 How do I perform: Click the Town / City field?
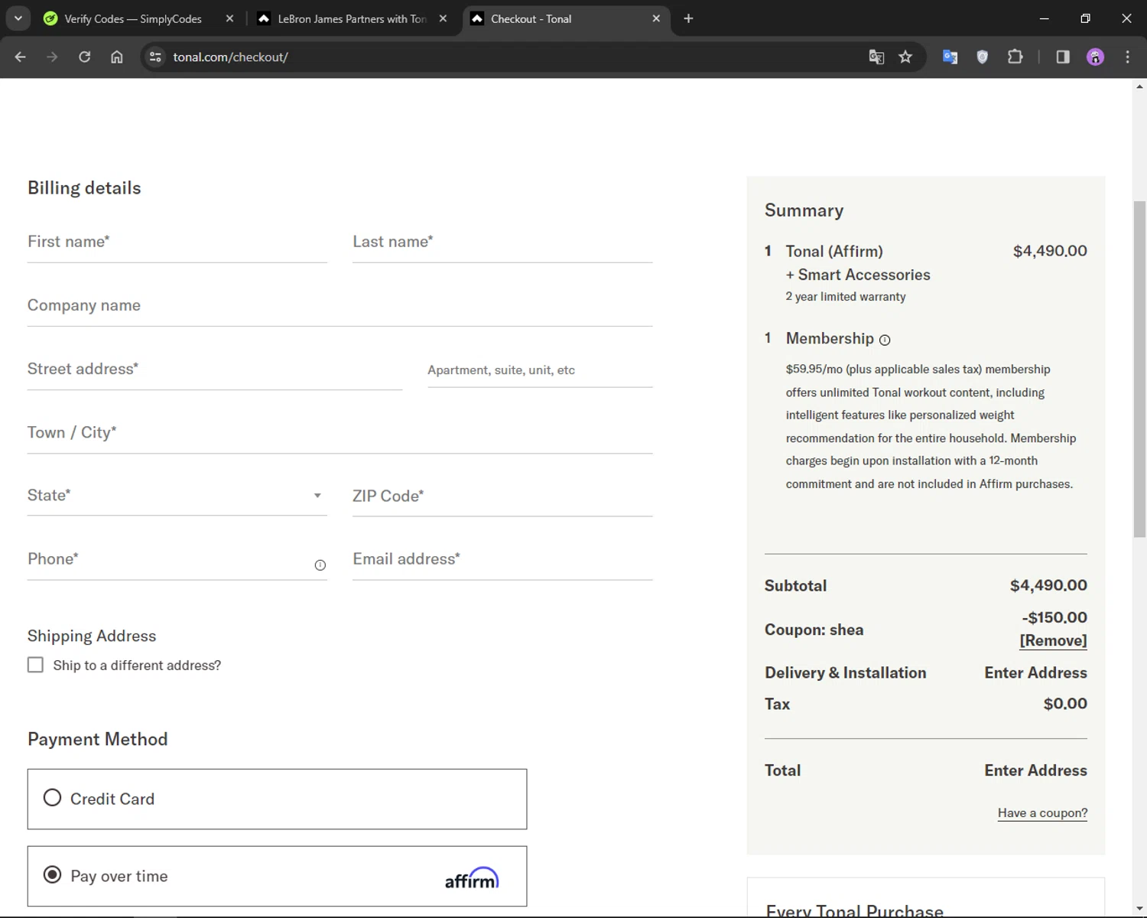click(340, 433)
